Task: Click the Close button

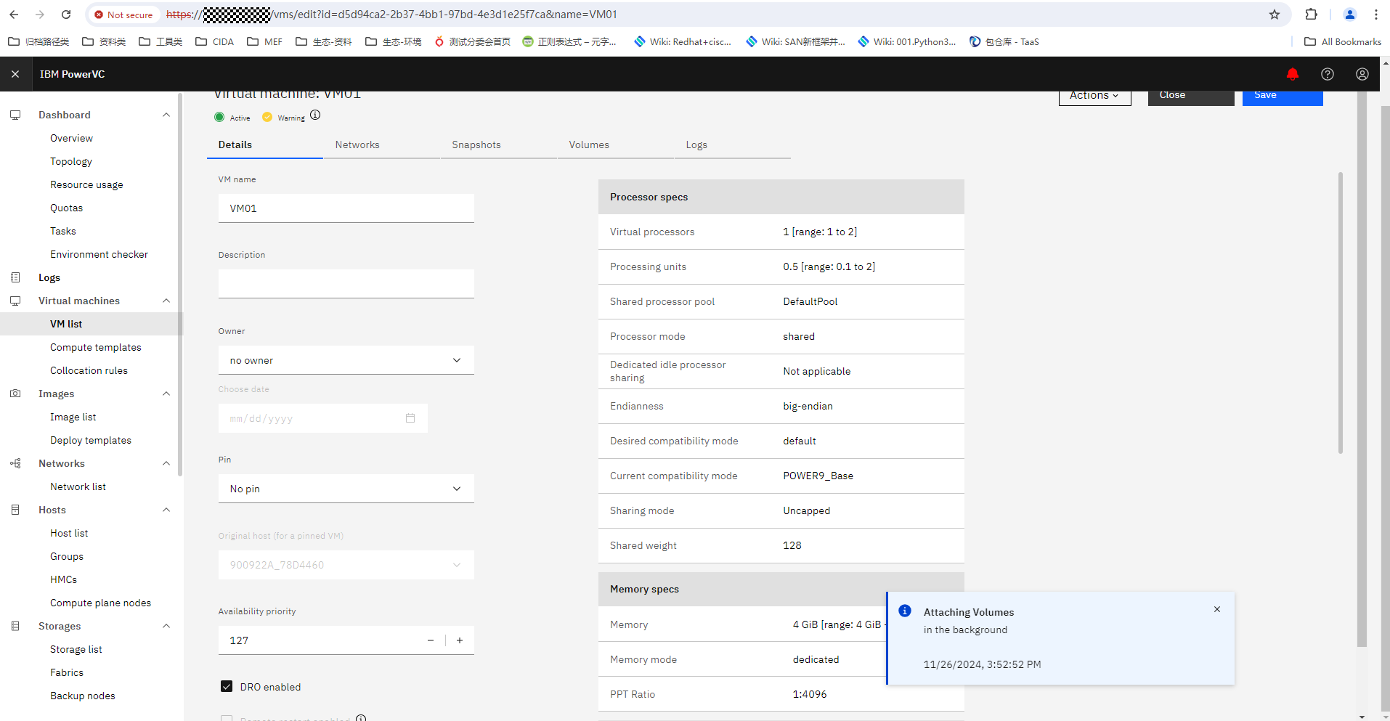Action: tap(1191, 97)
